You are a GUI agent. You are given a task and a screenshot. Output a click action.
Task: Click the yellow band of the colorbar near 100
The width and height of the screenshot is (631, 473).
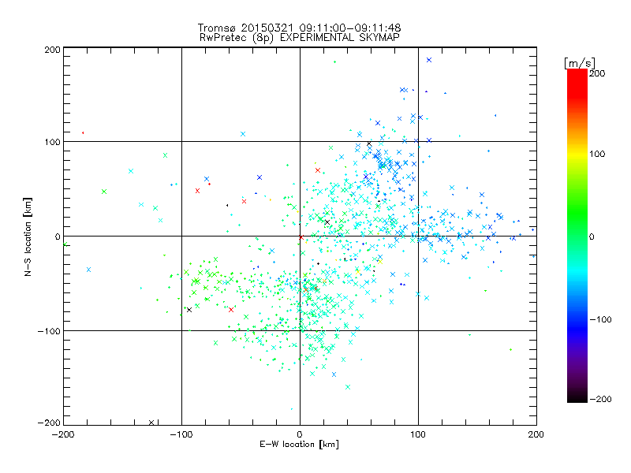pyautogui.click(x=577, y=154)
